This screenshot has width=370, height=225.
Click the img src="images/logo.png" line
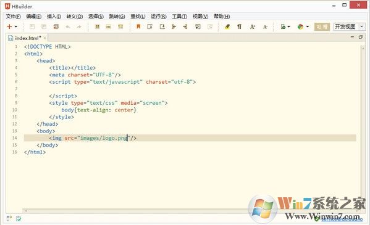93,138
